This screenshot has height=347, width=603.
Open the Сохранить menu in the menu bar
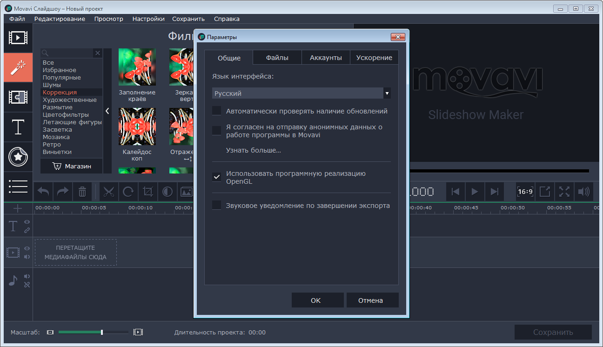(x=188, y=19)
